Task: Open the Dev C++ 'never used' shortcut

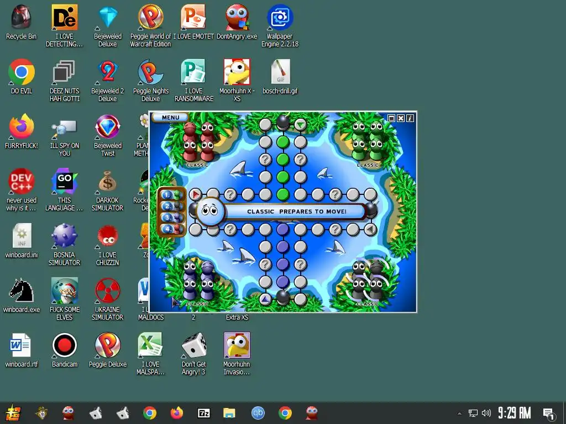Action: 22,190
